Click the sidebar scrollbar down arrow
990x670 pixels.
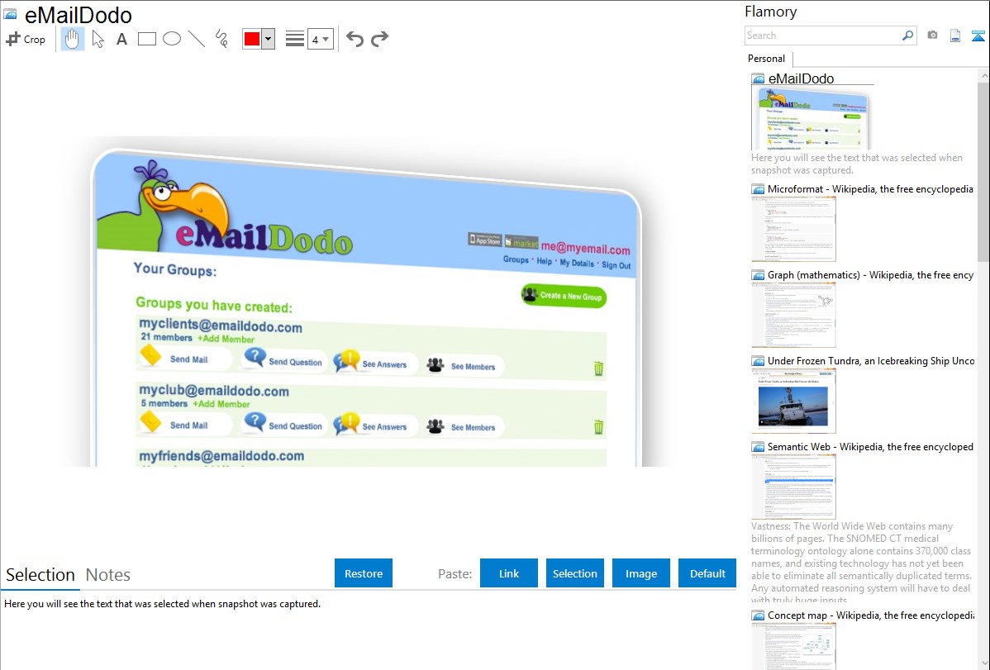[983, 663]
